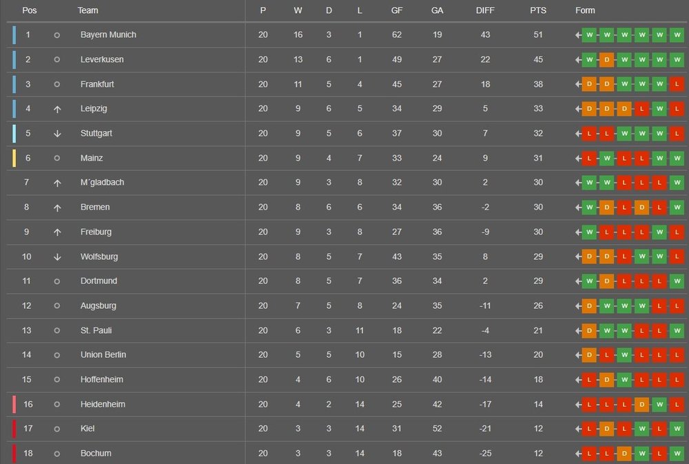The image size is (689, 464).
Task: Click the unchanged-position circle beside Mainz
Action: 57,159
